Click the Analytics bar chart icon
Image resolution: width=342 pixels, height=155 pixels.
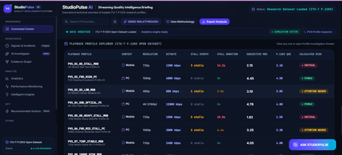click(x=7, y=78)
